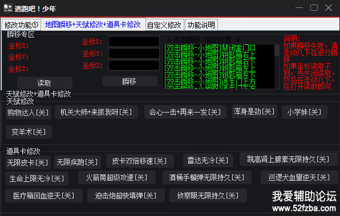Click the 瞬移 button
340x216 pixels.
[x=129, y=81]
